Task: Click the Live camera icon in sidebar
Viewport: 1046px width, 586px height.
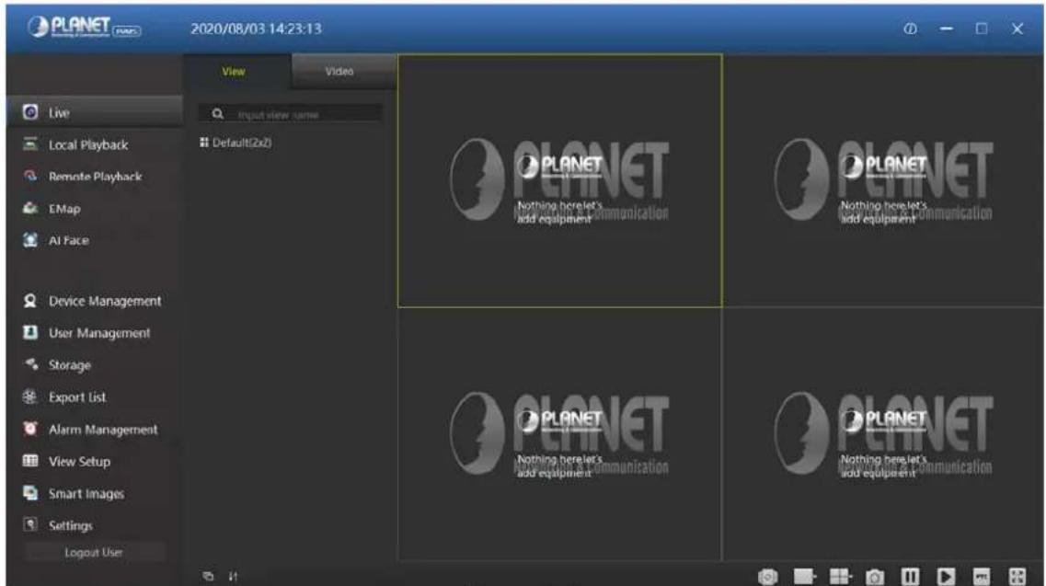Action: (x=30, y=112)
